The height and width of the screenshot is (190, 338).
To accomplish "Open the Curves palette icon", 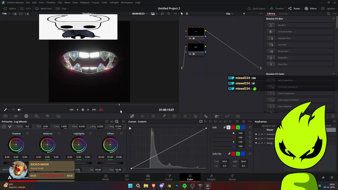I will 132,116.
